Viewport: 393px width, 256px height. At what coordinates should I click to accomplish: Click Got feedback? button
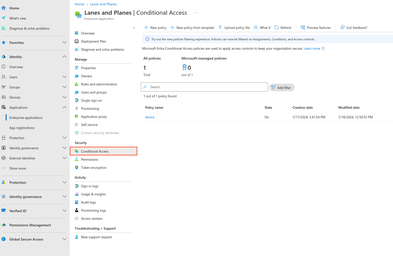pyautogui.click(x=354, y=28)
